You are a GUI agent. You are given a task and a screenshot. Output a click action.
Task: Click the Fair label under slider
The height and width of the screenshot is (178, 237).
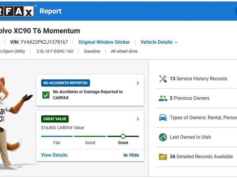tap(57, 142)
